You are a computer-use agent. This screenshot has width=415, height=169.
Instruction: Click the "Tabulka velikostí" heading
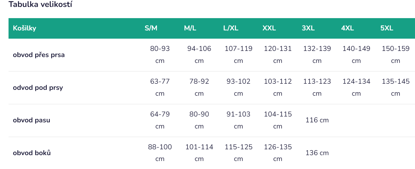coord(40,5)
